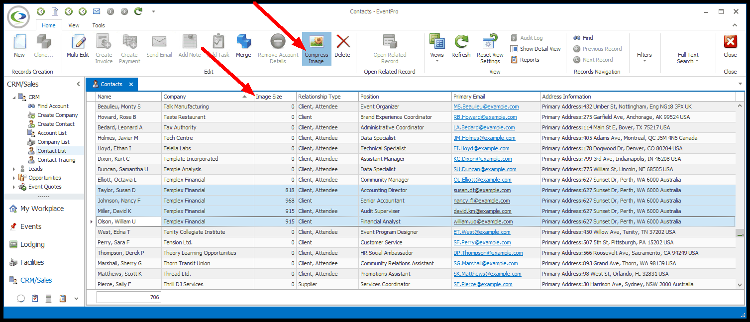This screenshot has height=322, width=750.
Task: Click Create Payment in the ribbon
Action: click(129, 49)
